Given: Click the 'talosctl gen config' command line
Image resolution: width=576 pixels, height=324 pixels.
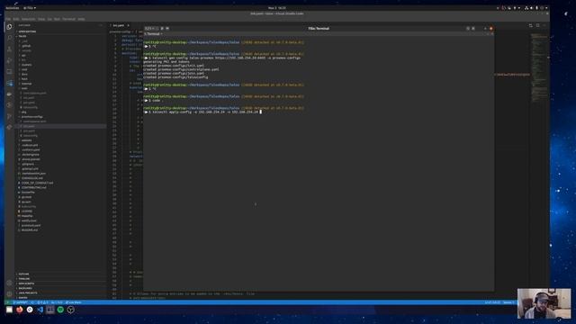Looking at the screenshot, I should pos(222,58).
